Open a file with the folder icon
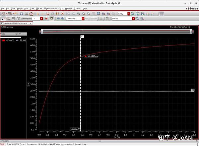The image size is (199, 146). pos(16,14)
